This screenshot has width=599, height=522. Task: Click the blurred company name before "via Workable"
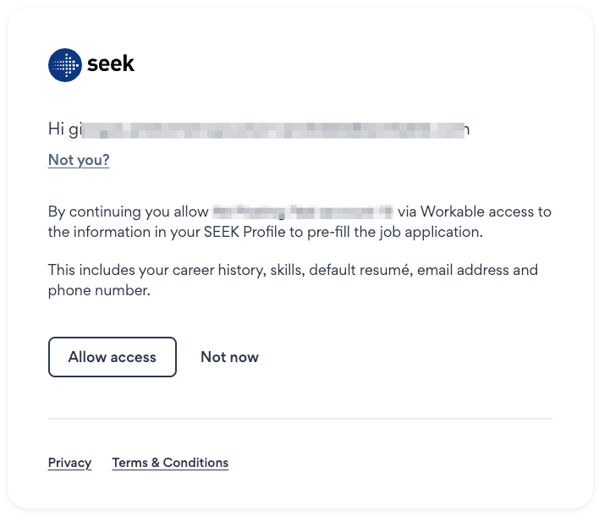click(303, 212)
